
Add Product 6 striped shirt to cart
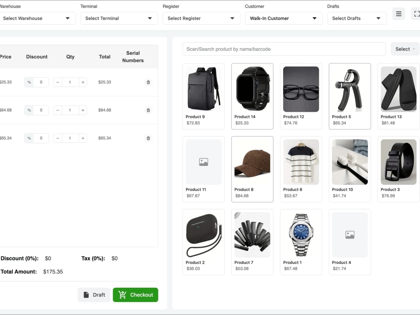click(301, 169)
